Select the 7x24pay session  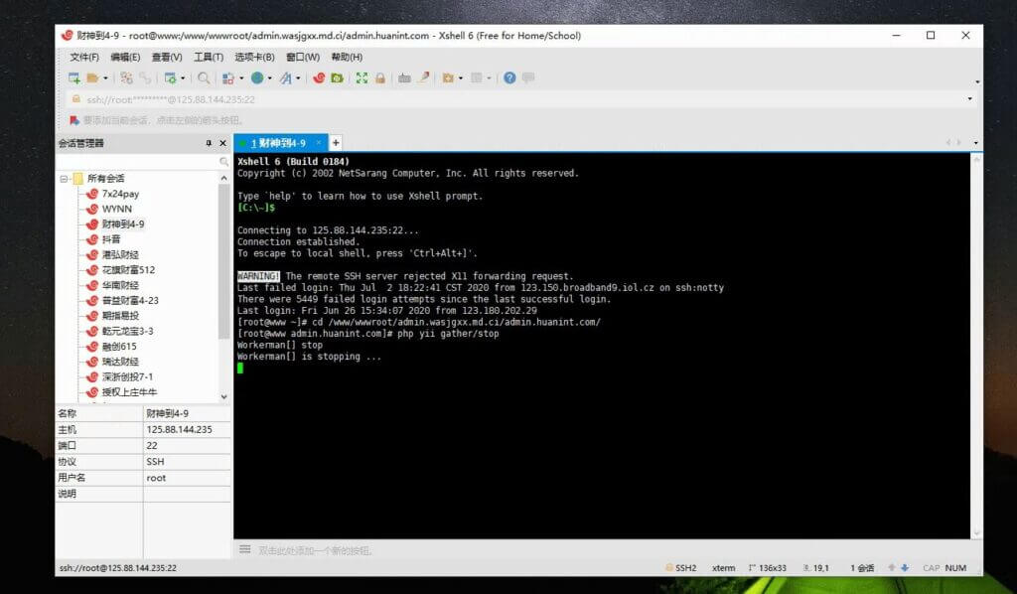(x=120, y=194)
